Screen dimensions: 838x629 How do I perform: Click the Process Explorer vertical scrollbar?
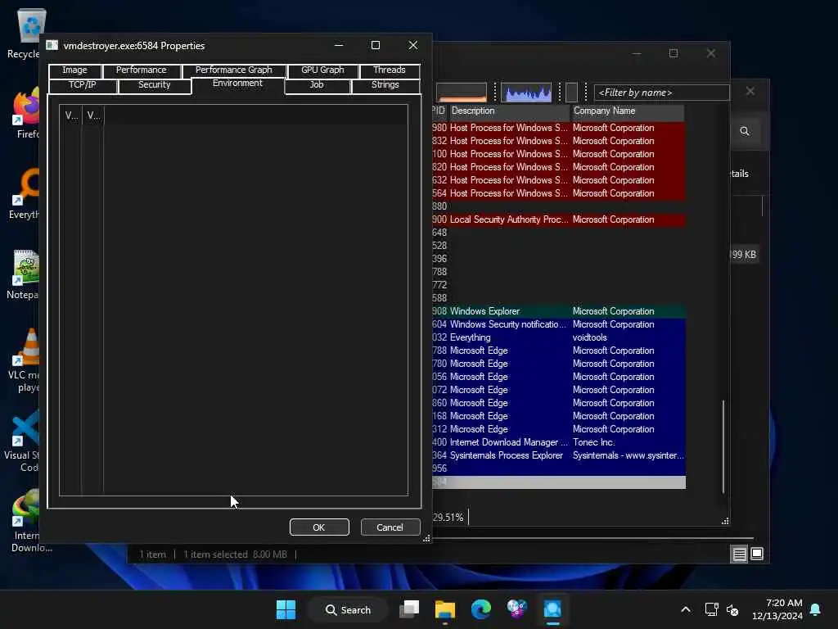[723, 446]
